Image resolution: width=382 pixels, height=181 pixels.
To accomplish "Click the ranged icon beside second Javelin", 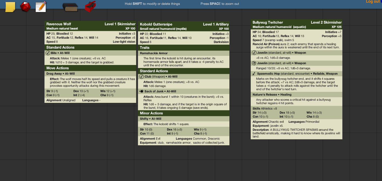I will tap(254, 63).
